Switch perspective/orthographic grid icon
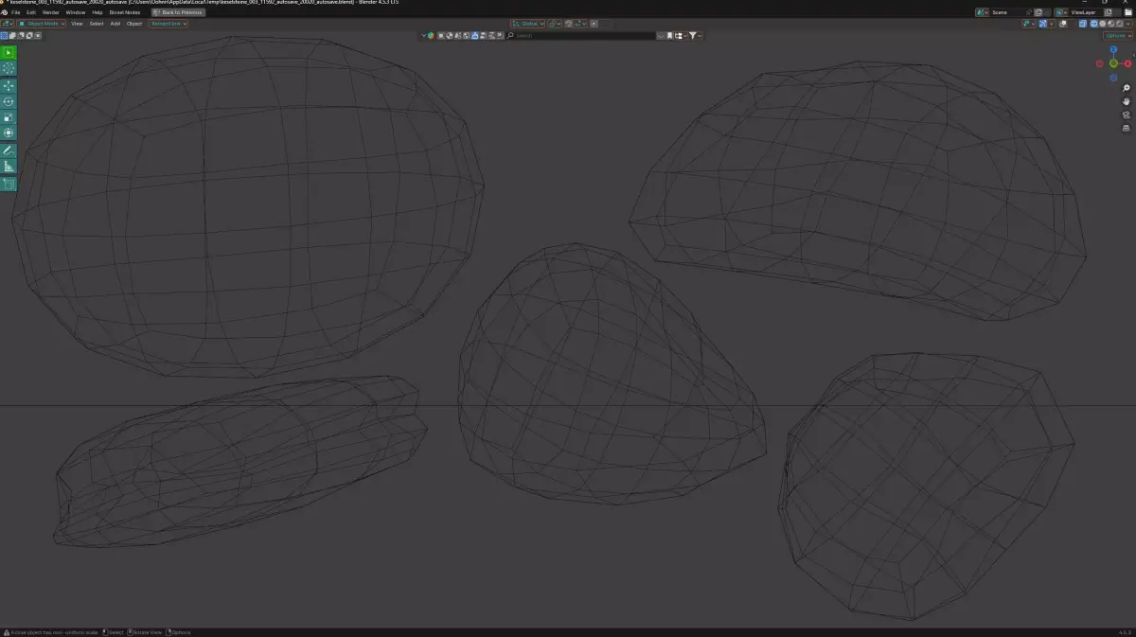 tap(1127, 128)
